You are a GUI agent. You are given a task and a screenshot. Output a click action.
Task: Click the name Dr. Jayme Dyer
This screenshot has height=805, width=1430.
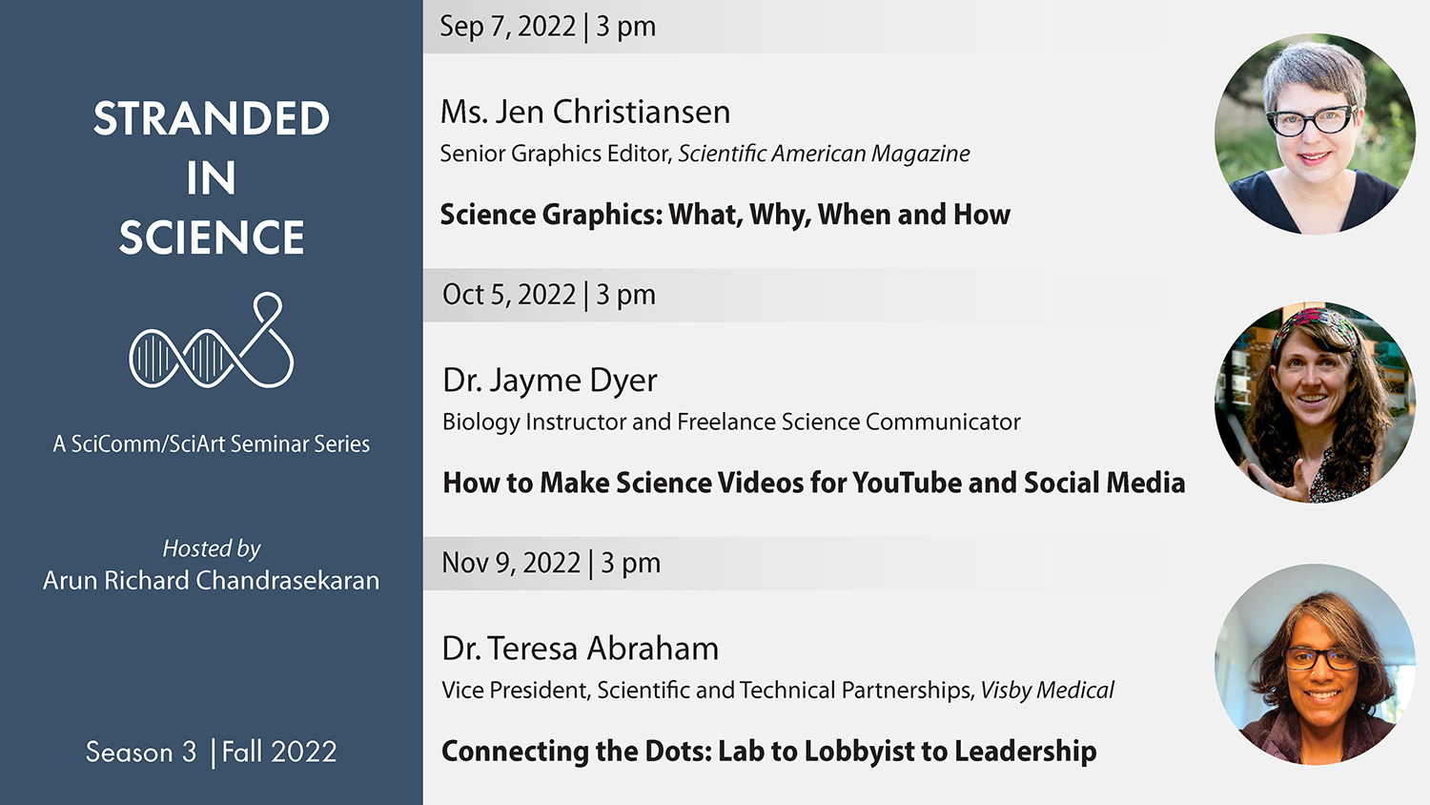pyautogui.click(x=550, y=381)
